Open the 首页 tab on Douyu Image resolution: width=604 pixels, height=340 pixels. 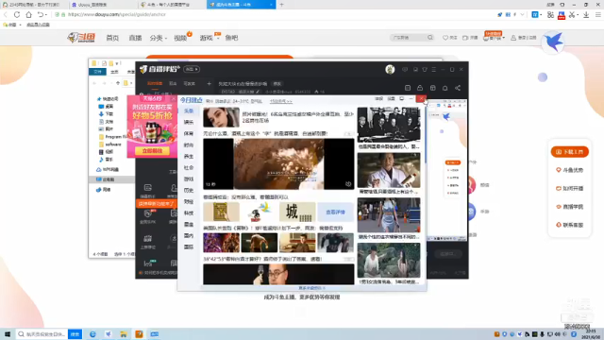click(x=112, y=38)
